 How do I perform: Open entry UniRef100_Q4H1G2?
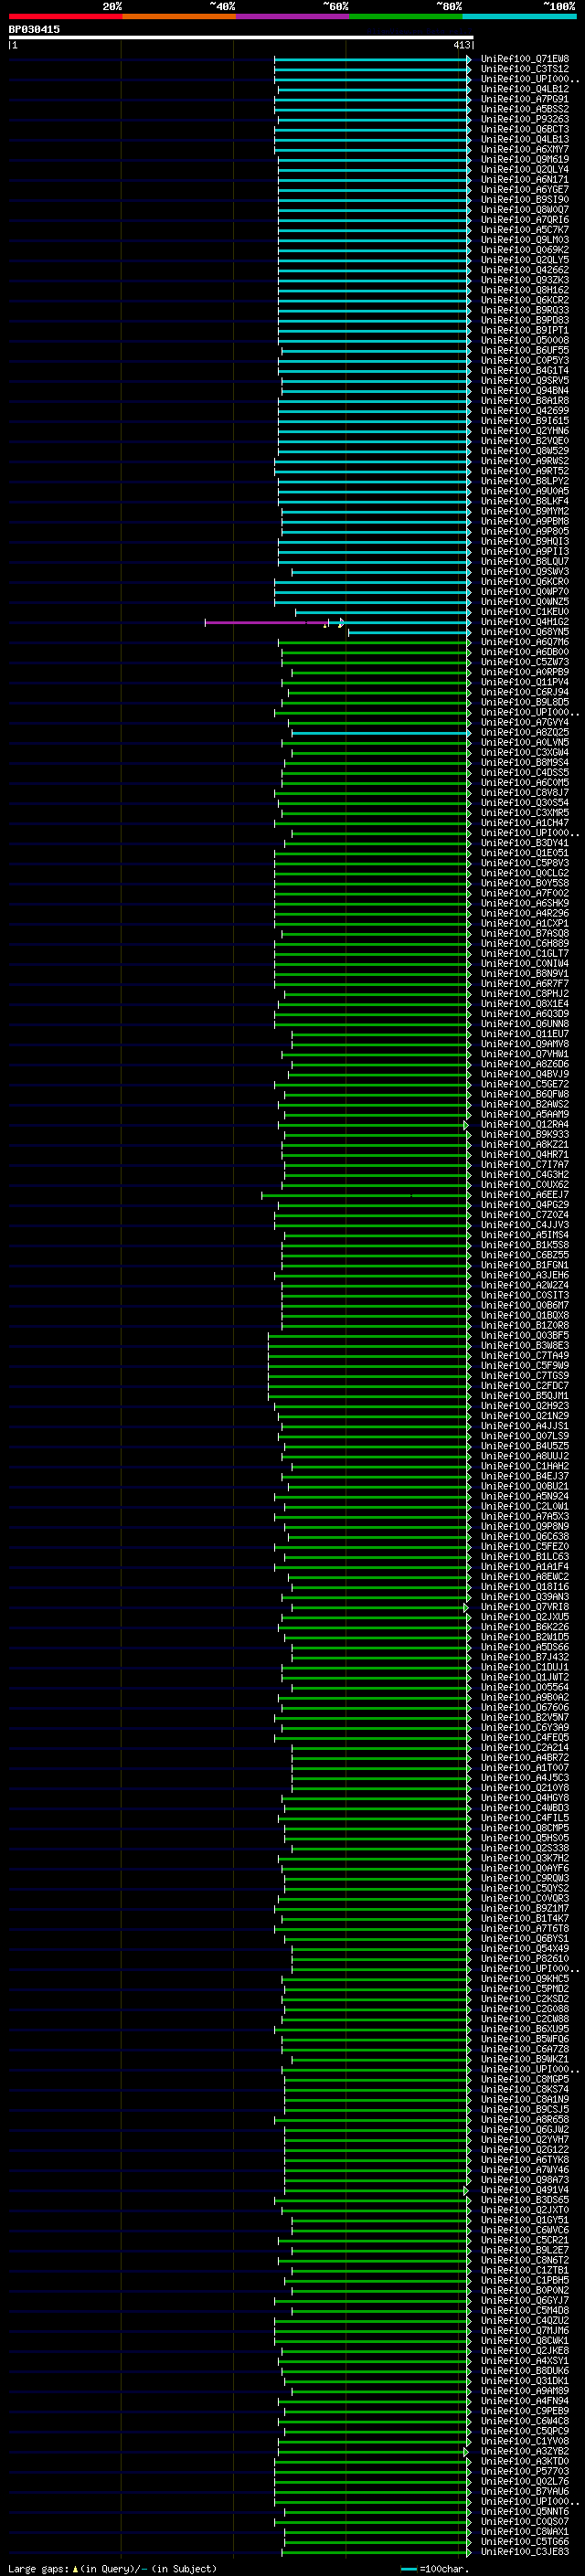[525, 622]
